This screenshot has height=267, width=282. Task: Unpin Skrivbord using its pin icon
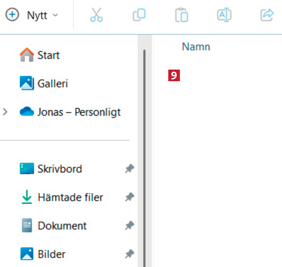[x=129, y=169]
